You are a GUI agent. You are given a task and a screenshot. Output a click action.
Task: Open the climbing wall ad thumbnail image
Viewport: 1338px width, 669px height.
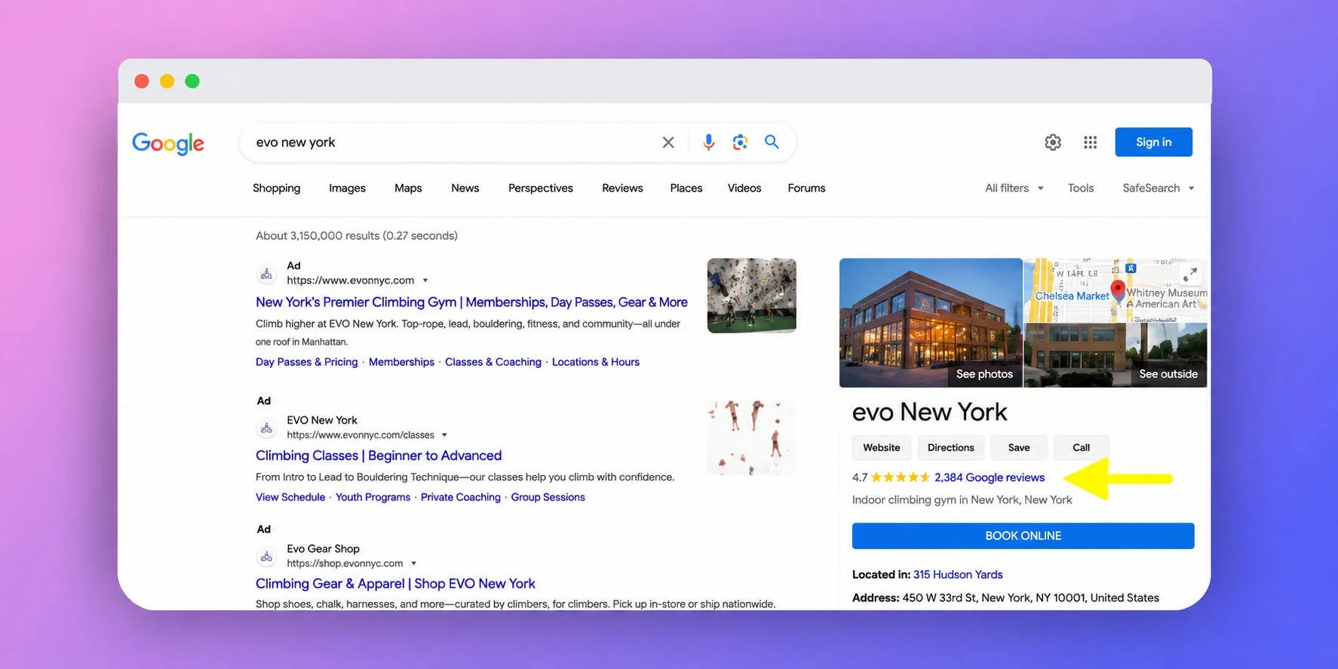(752, 296)
